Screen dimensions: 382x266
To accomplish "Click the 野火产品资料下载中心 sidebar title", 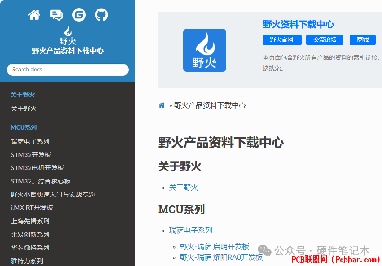I will click(68, 51).
